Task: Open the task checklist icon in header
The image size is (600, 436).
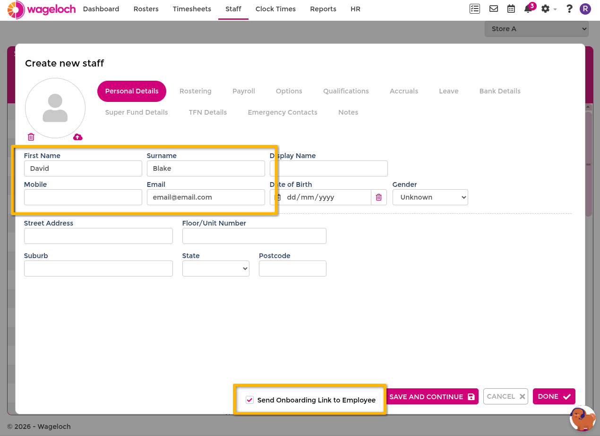Action: click(475, 9)
